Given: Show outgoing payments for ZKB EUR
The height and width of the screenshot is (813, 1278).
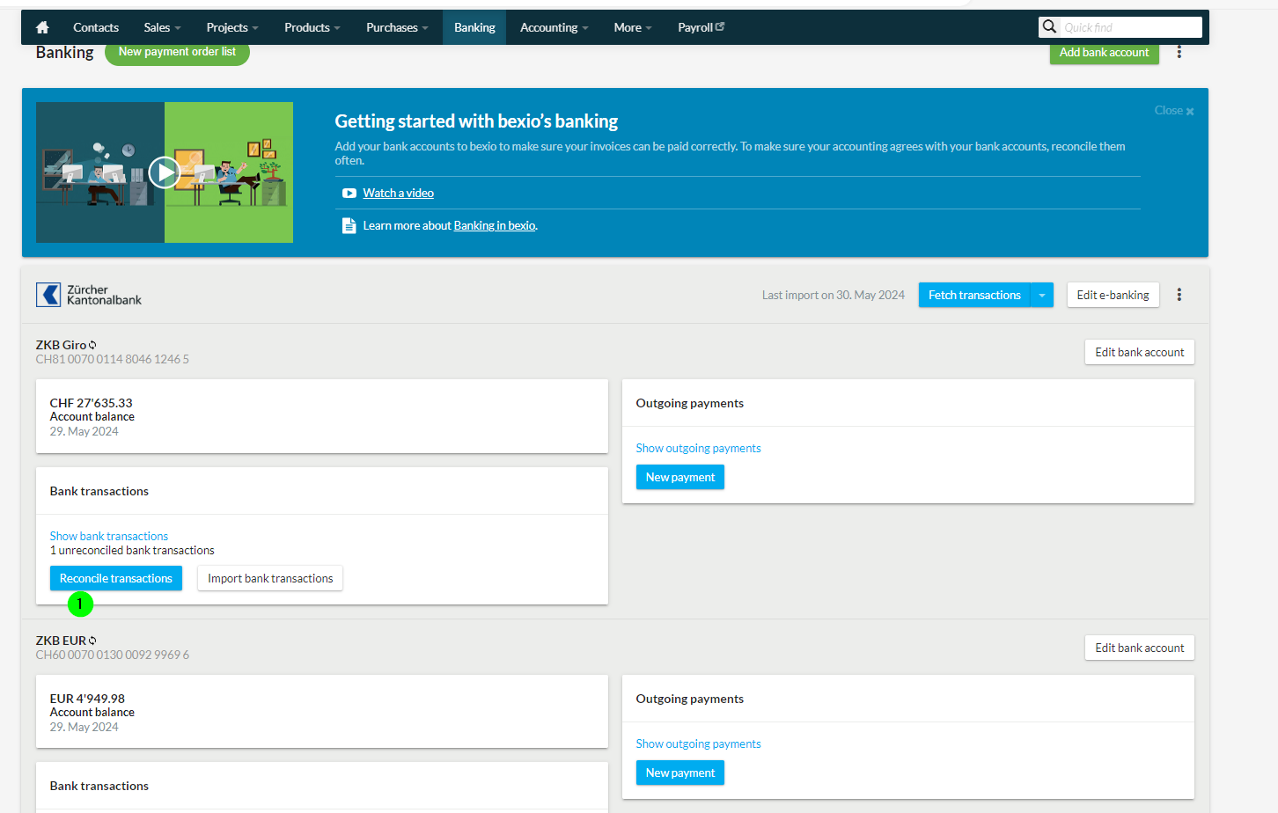Looking at the screenshot, I should (x=698, y=743).
